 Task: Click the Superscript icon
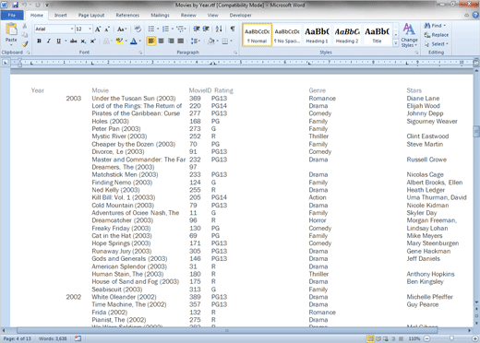[92, 41]
